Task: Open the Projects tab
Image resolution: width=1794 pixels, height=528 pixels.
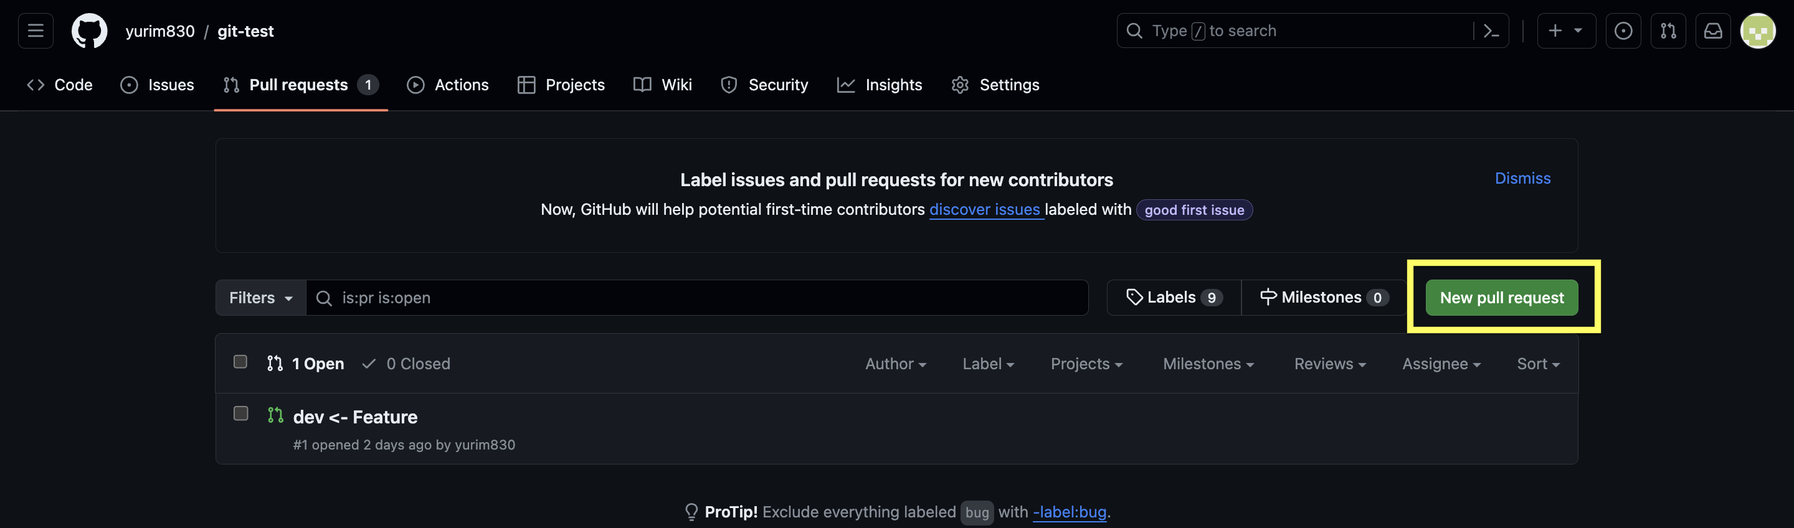Action: pyautogui.click(x=561, y=84)
